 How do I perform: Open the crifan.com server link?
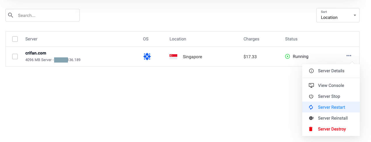[x=36, y=53]
